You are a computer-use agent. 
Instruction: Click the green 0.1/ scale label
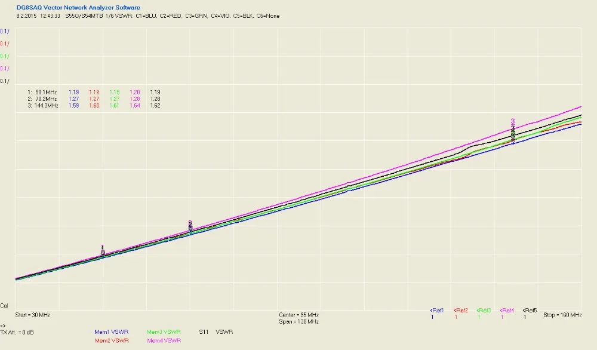point(5,56)
